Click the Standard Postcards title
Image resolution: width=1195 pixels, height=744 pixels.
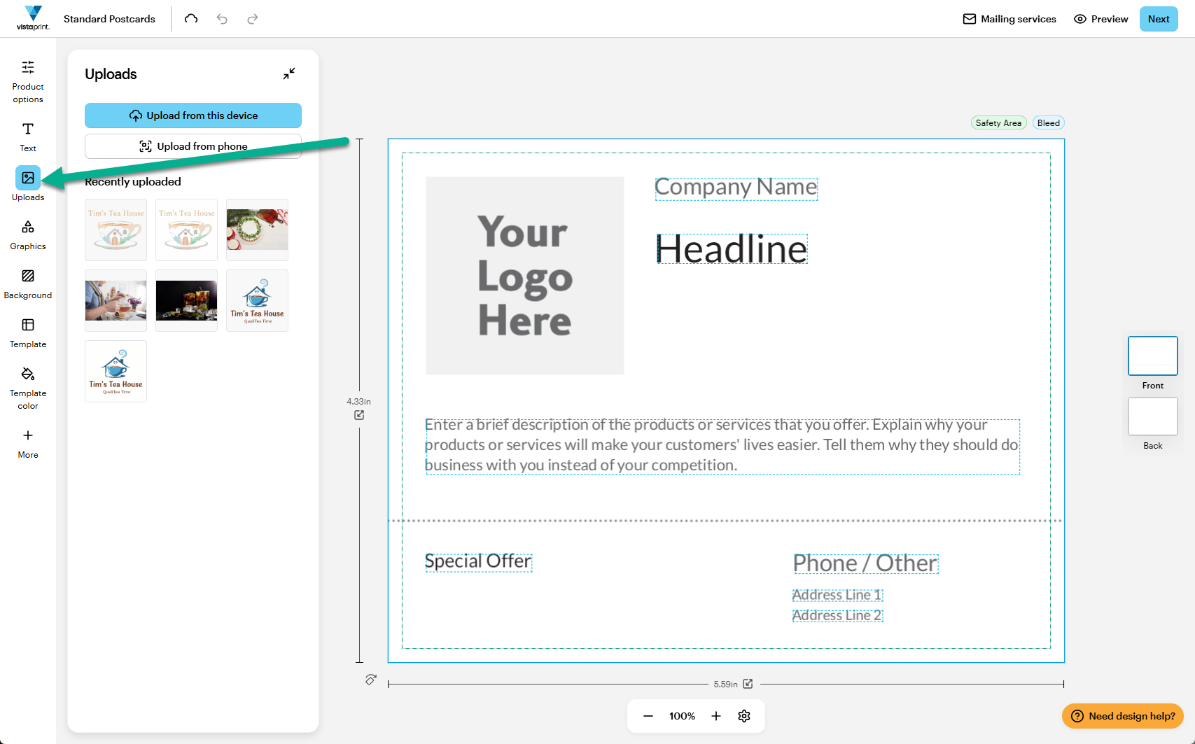[x=109, y=19]
